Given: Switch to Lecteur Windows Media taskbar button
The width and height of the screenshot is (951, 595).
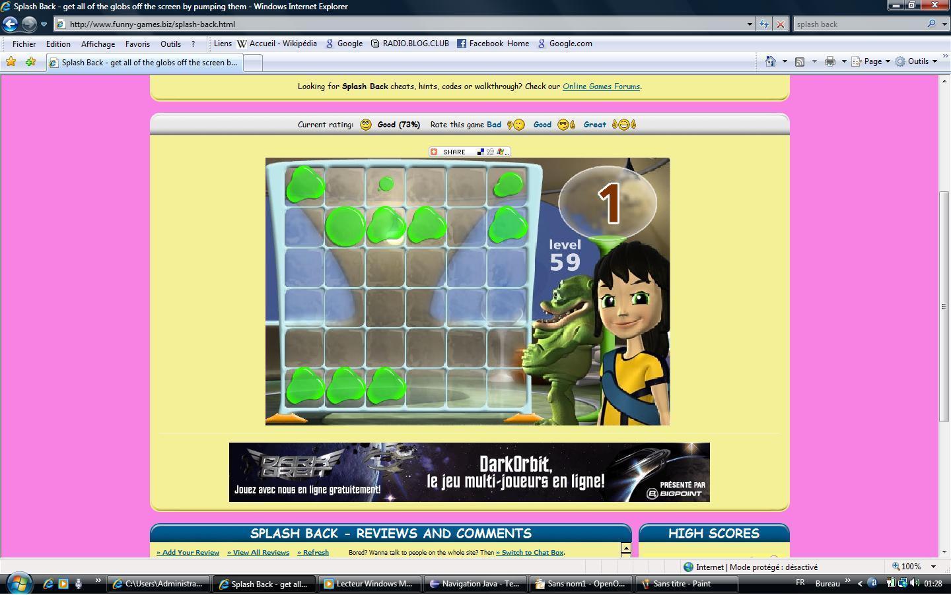Looking at the screenshot, I should click(x=370, y=584).
